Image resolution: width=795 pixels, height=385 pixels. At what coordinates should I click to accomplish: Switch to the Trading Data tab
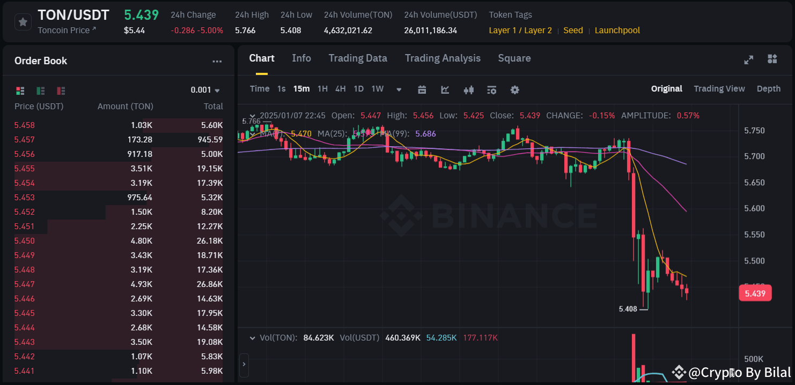tap(358, 58)
